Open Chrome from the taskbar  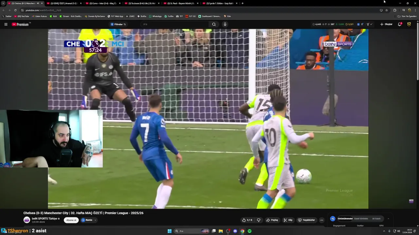(x=242, y=231)
